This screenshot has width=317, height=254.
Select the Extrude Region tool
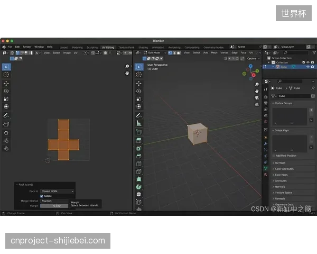coord(139,141)
